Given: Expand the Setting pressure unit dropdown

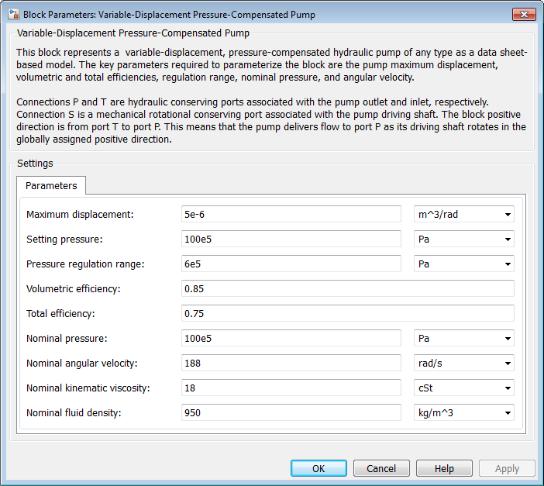Looking at the screenshot, I should (463, 240).
